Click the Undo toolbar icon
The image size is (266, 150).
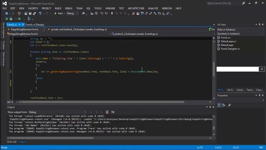click(x=40, y=13)
